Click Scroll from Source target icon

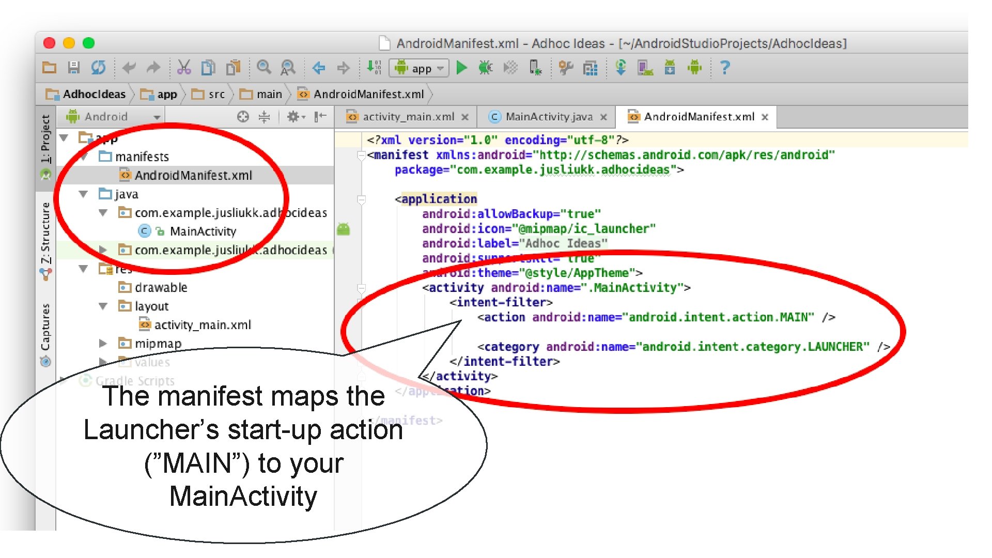click(x=243, y=117)
